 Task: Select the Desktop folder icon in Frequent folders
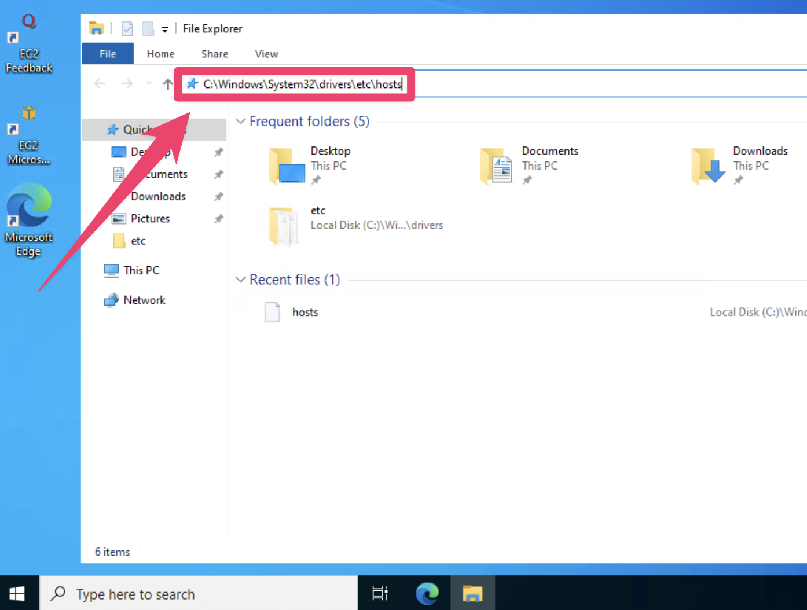pos(287,166)
